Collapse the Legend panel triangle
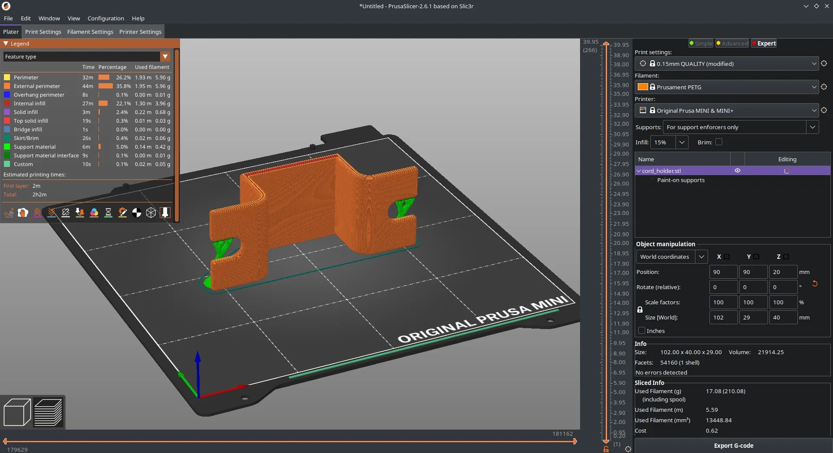 tap(6, 43)
